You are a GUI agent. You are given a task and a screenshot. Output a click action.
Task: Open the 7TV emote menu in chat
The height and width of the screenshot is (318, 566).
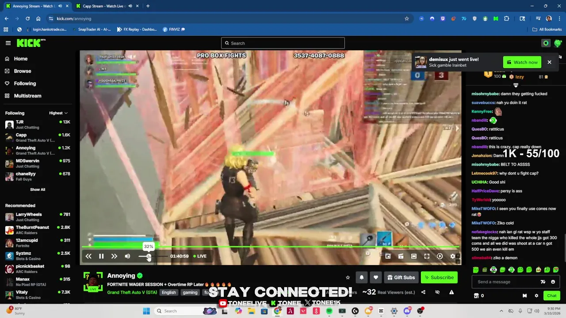click(x=543, y=282)
